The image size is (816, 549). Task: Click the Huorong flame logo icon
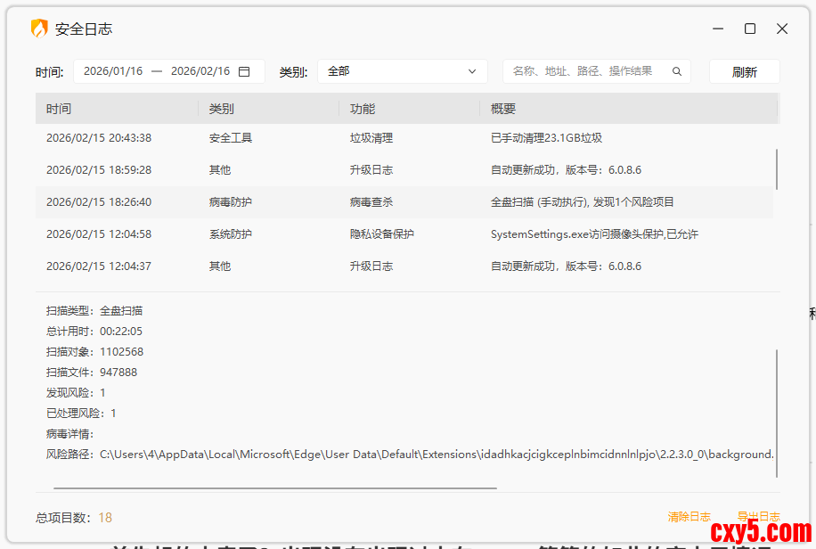click(x=39, y=29)
